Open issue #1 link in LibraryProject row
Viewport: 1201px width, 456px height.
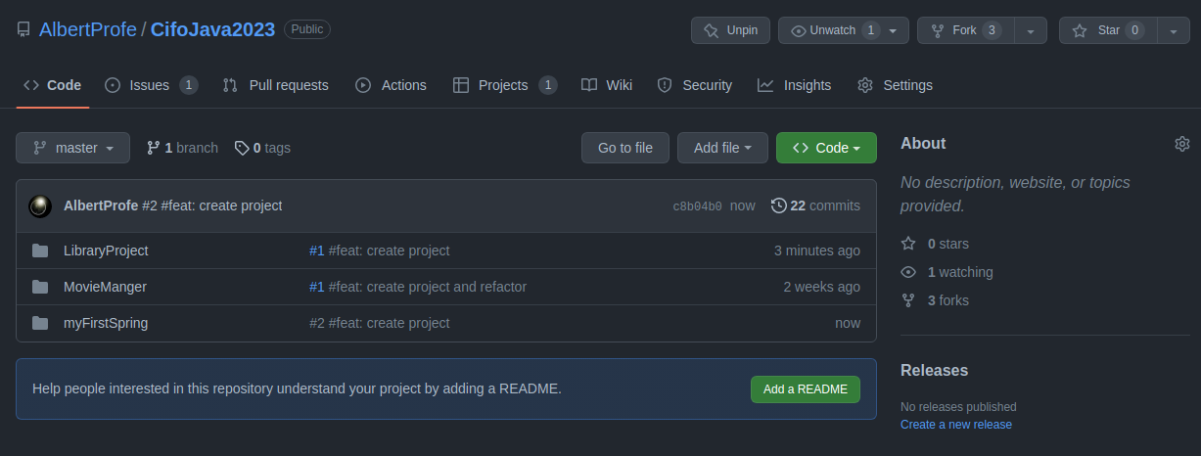coord(317,251)
